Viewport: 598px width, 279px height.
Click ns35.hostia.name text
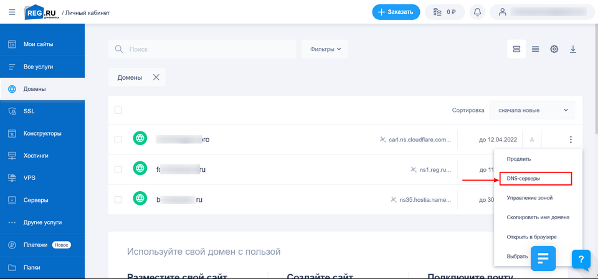425,199
